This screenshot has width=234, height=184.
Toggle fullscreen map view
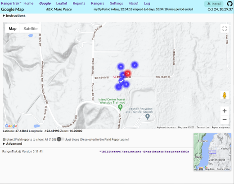(225, 28)
